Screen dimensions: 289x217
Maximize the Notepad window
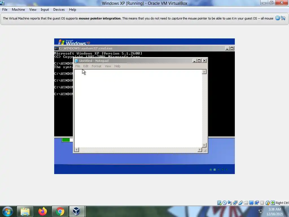click(199, 61)
